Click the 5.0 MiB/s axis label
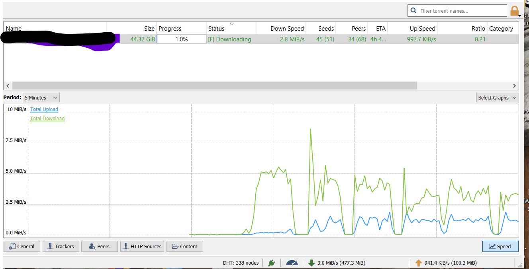This screenshot has height=269, width=529. pos(16,171)
